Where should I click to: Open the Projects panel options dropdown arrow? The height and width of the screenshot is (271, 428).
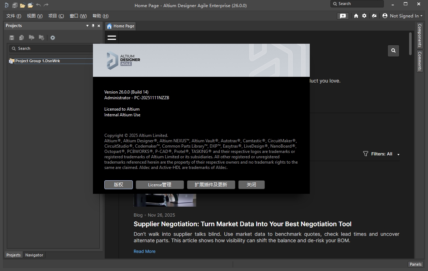pyautogui.click(x=87, y=26)
